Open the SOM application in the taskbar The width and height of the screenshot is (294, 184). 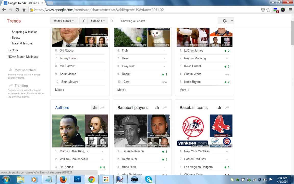tap(134, 179)
